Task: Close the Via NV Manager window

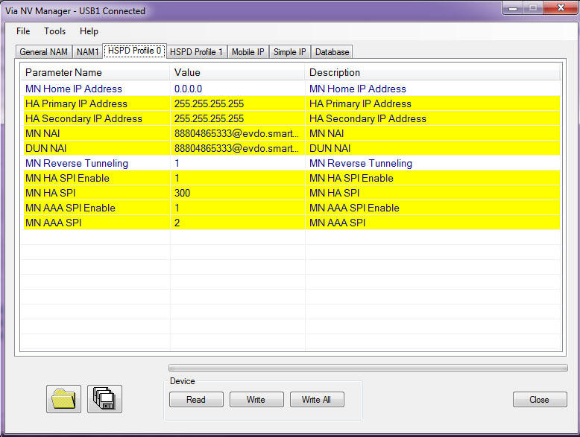Action: tap(561, 7)
